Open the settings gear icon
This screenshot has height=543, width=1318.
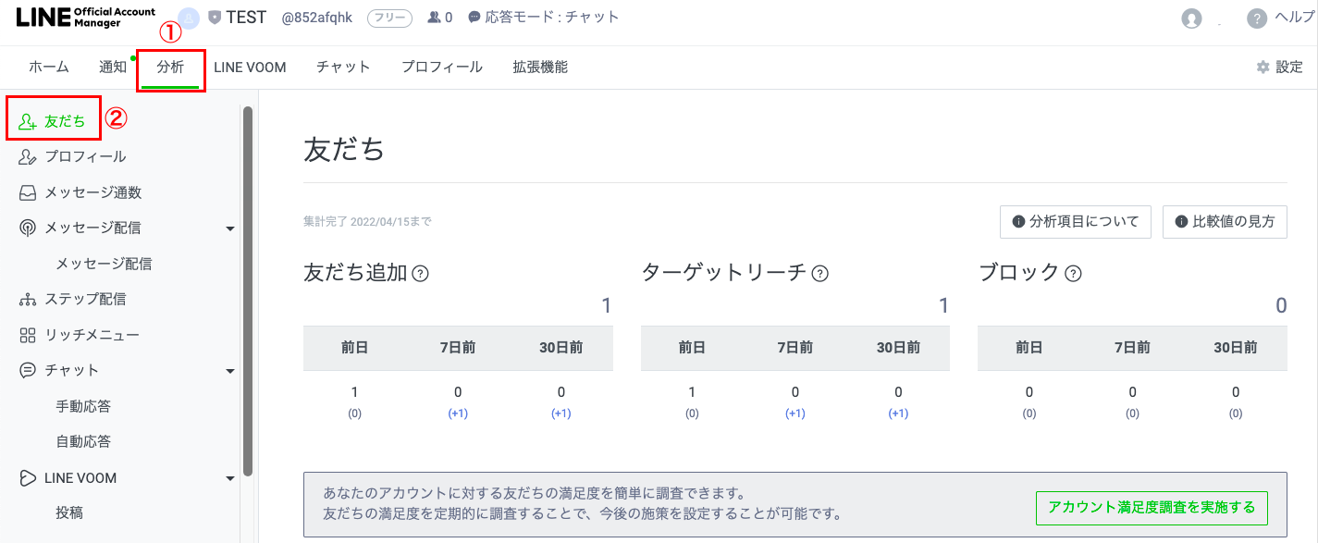coord(1263,68)
